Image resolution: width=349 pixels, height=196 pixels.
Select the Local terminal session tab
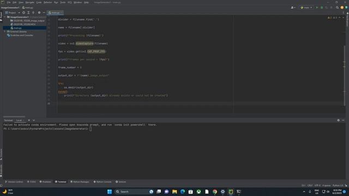click(19, 120)
